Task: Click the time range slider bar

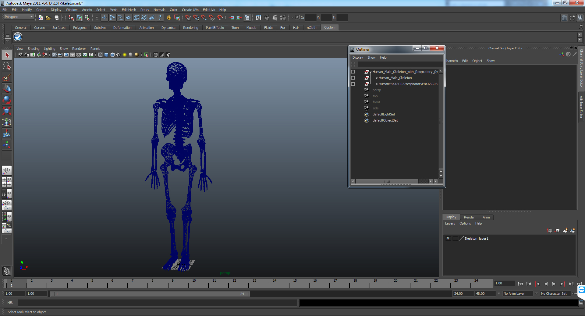Action: click(150, 294)
